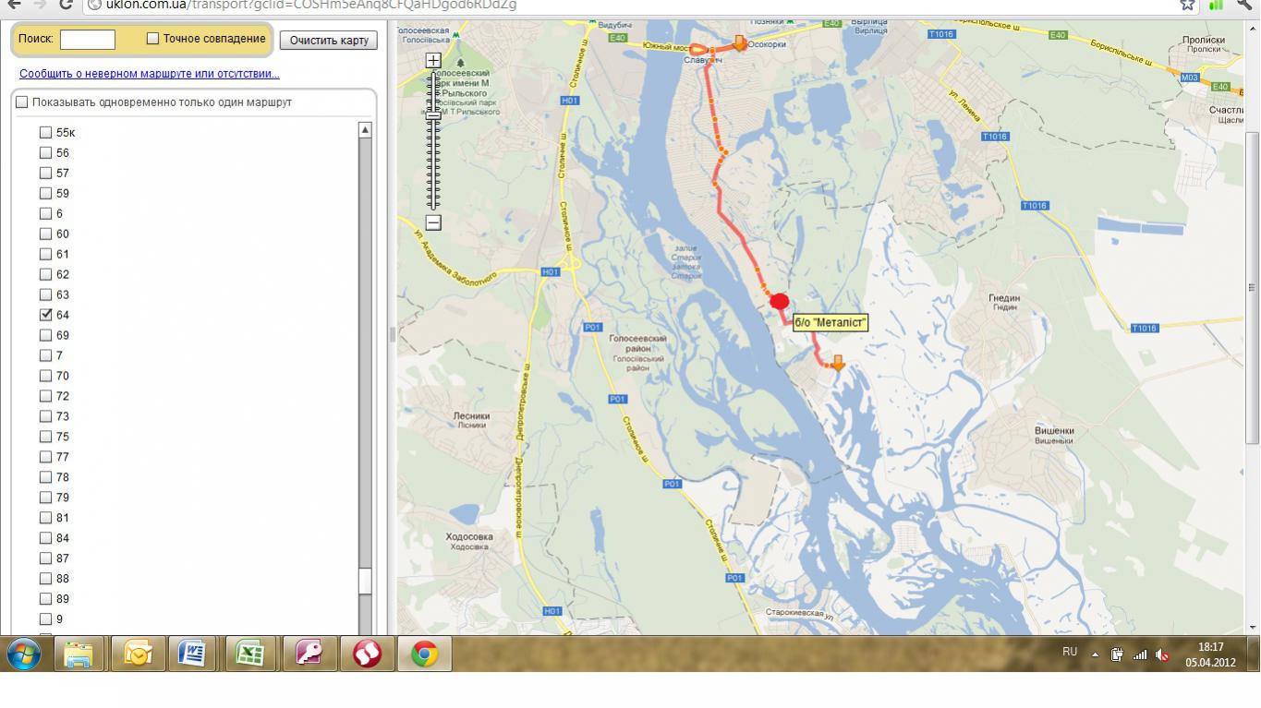Click the б/о "Металіст" stop tooltip
The height and width of the screenshot is (708, 1261).
pos(831,322)
